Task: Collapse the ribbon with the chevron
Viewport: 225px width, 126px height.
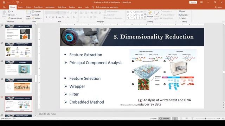Action: click(x=223, y=22)
